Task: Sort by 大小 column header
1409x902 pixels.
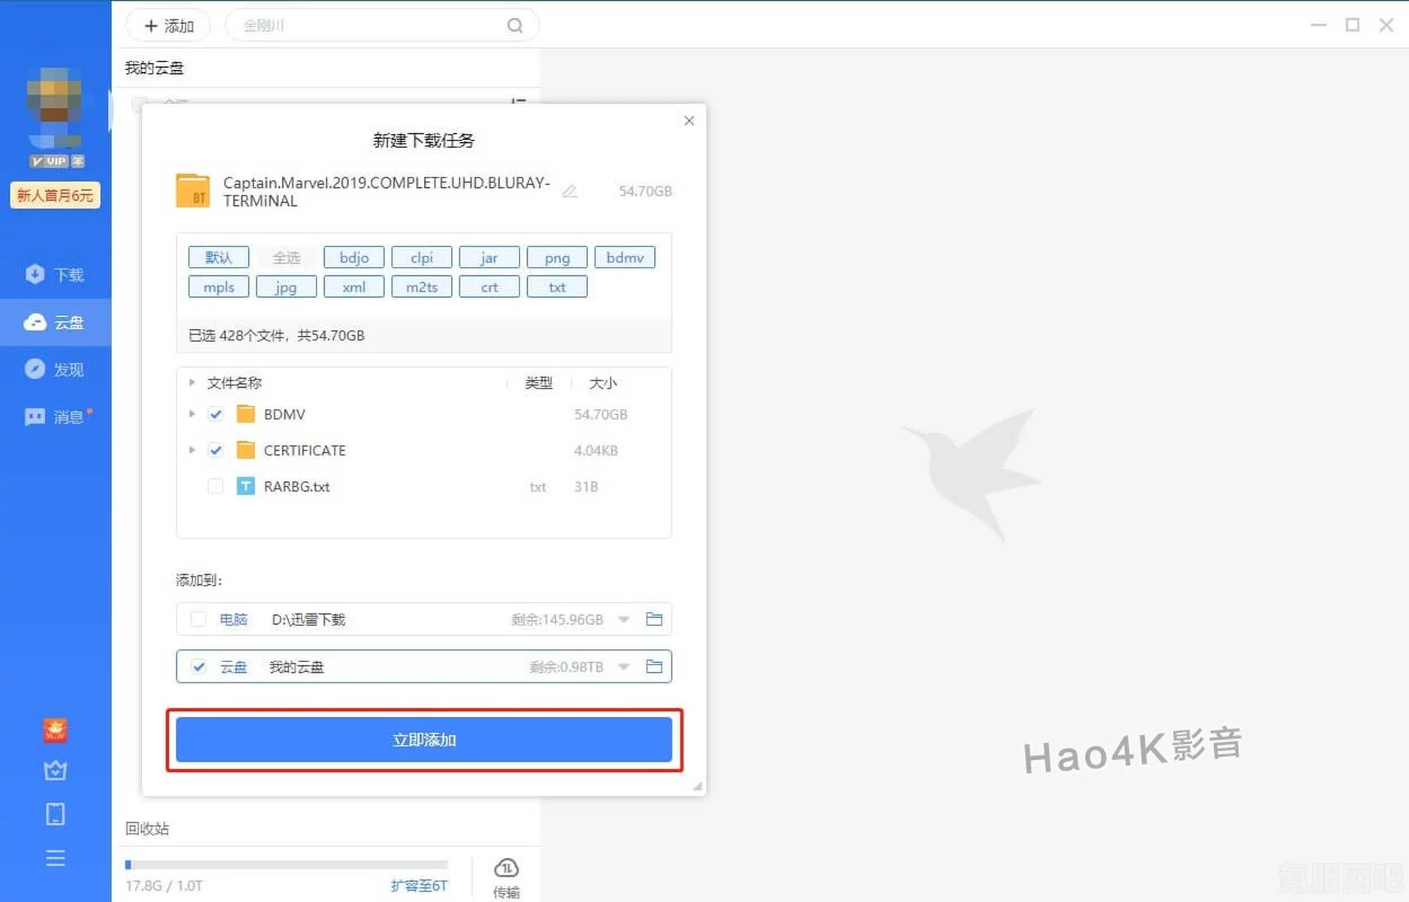Action: (x=603, y=383)
